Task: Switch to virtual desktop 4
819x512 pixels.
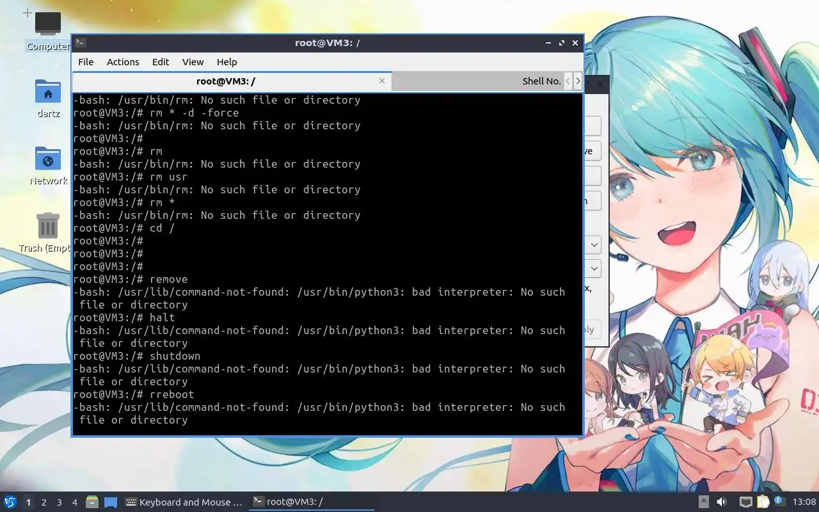Action: [74, 502]
